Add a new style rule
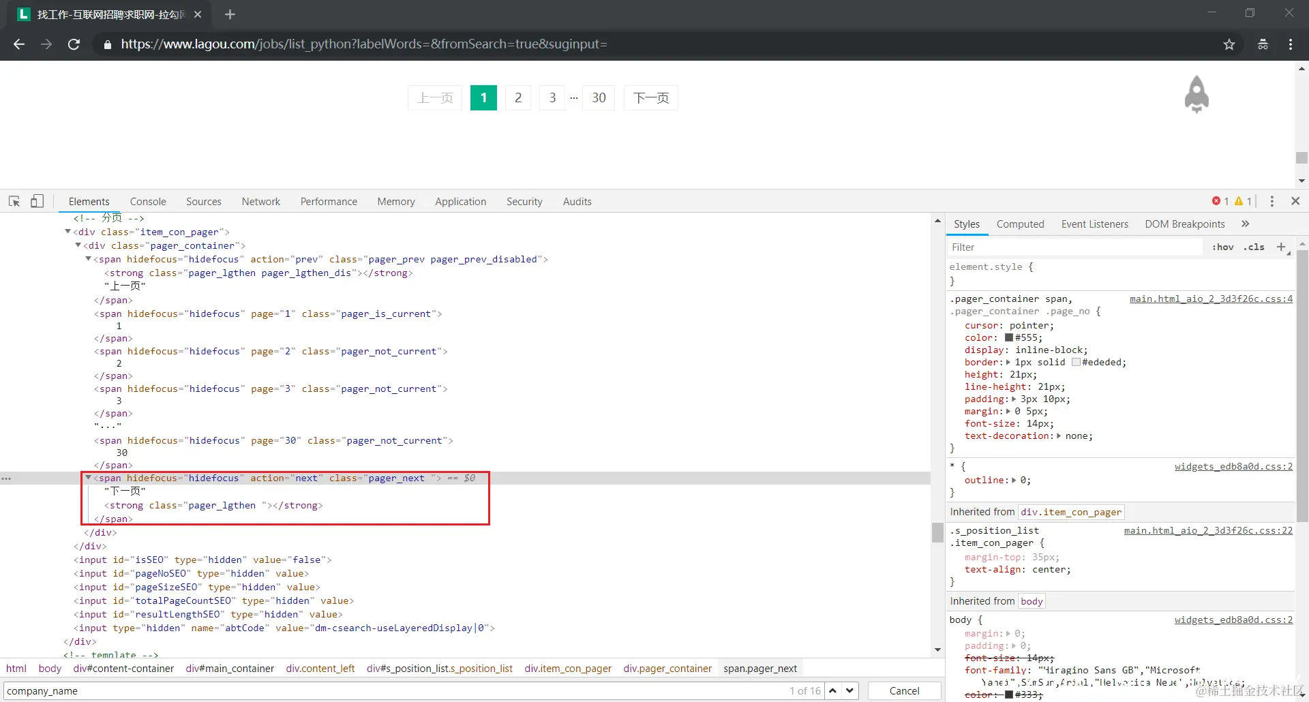The image size is (1309, 702). [1281, 247]
